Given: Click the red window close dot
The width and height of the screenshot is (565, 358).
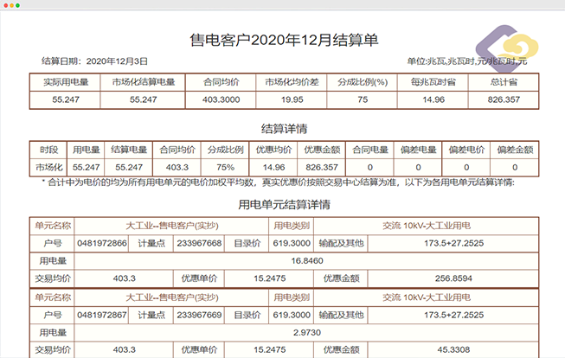Looking at the screenshot, I should point(6,5).
